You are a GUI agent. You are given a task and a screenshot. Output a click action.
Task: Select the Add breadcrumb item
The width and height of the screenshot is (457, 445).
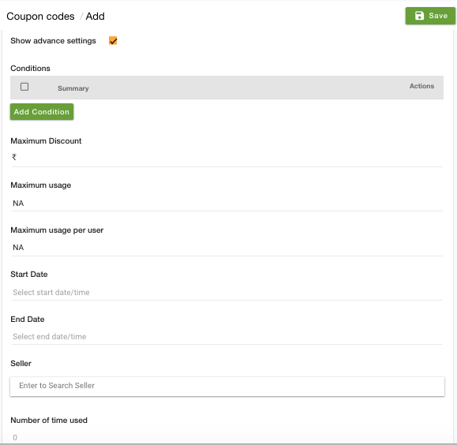coord(95,17)
